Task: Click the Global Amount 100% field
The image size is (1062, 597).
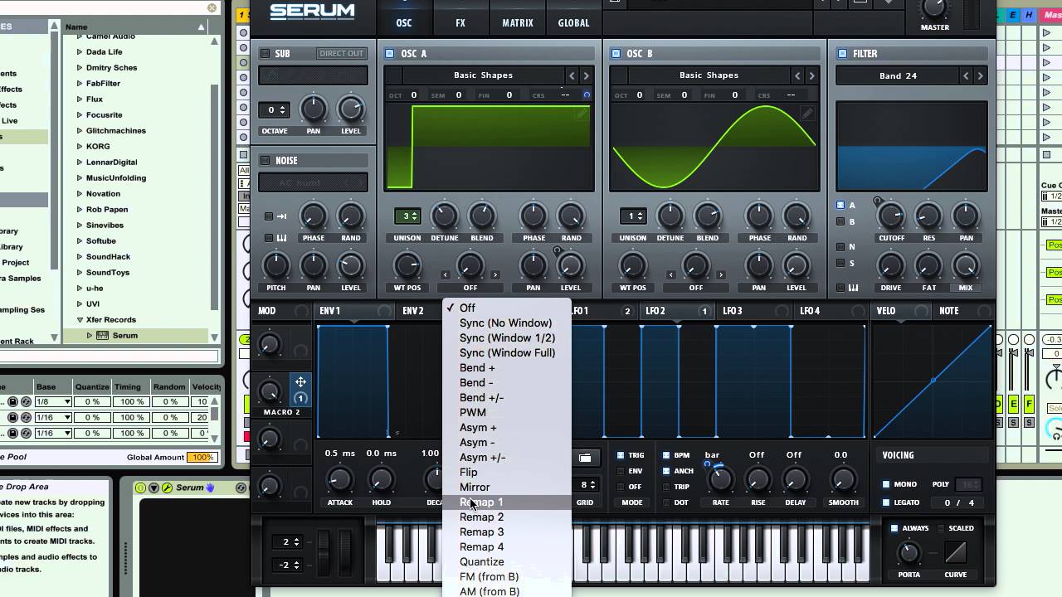Action: [x=201, y=458]
